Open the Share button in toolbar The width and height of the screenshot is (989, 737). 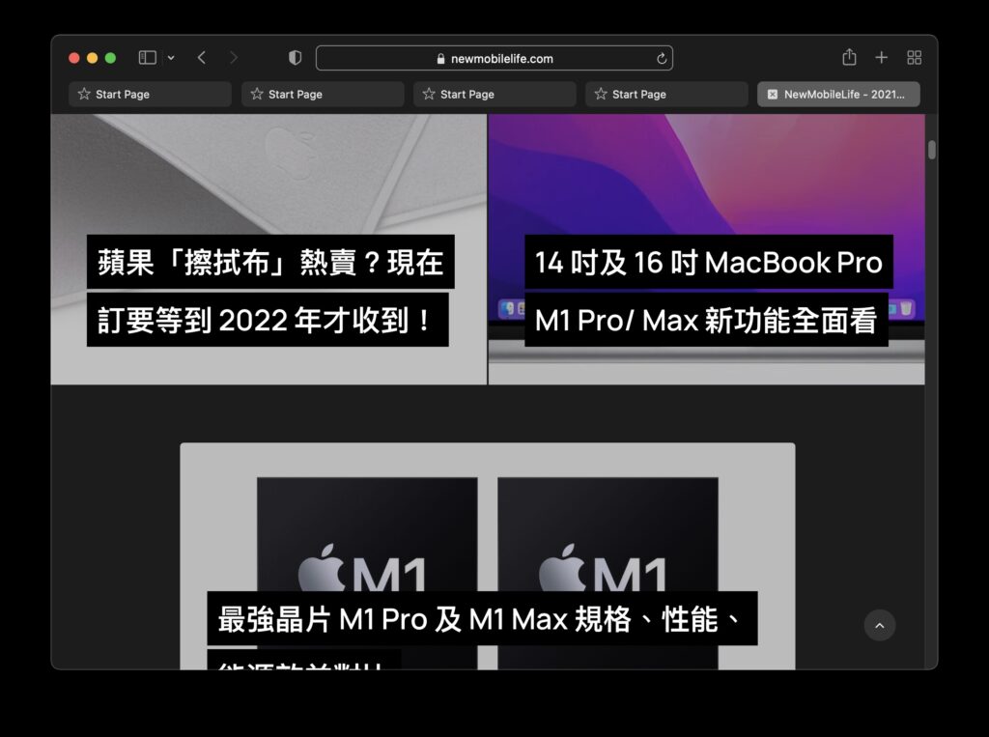tap(849, 57)
